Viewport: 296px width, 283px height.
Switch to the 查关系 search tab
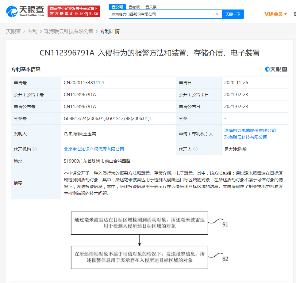[151, 7]
